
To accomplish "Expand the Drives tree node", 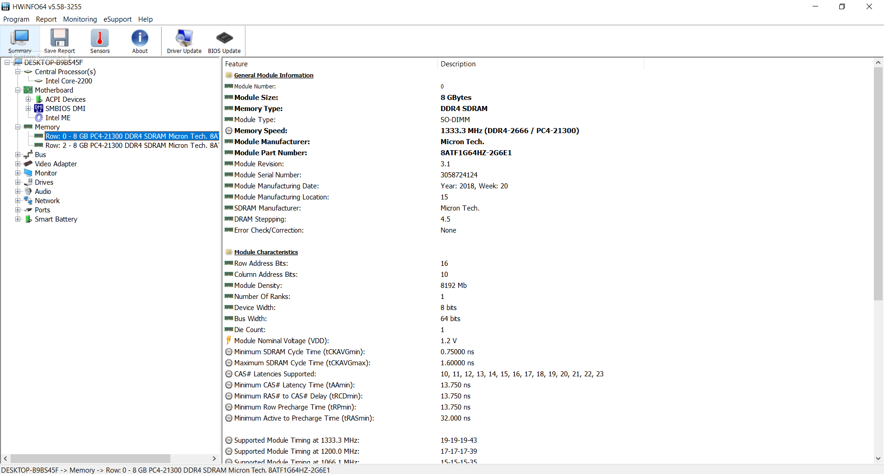I will point(17,182).
